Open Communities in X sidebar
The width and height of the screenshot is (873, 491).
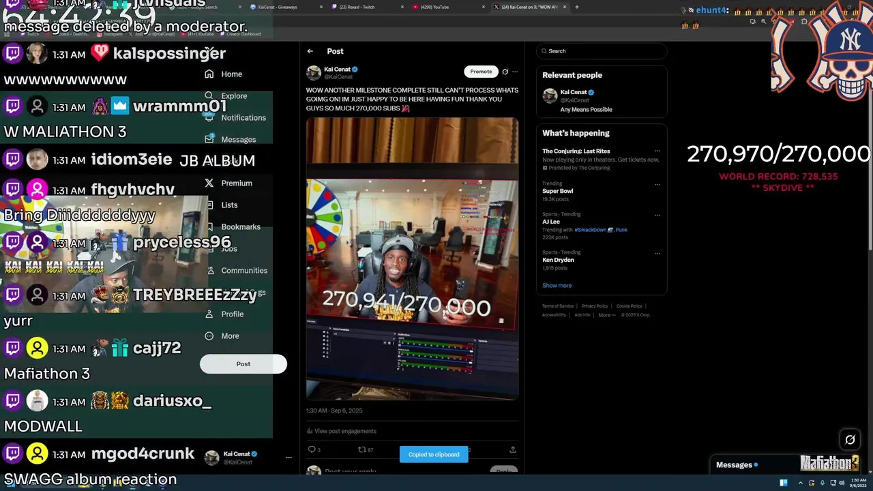(x=236, y=270)
